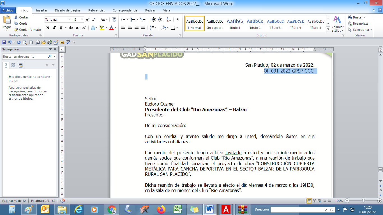Open the font size dropdown
This screenshot has width=383, height=215.
[x=82, y=20]
